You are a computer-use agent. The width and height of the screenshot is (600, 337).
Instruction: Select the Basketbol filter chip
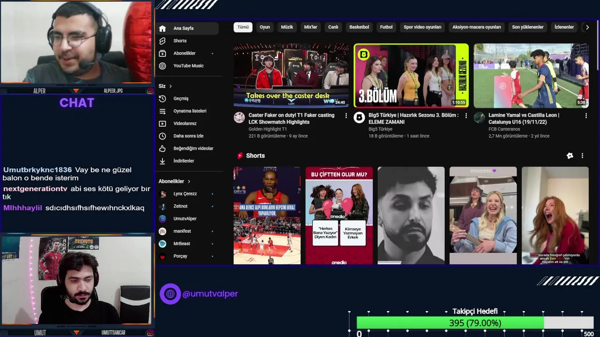(x=359, y=27)
